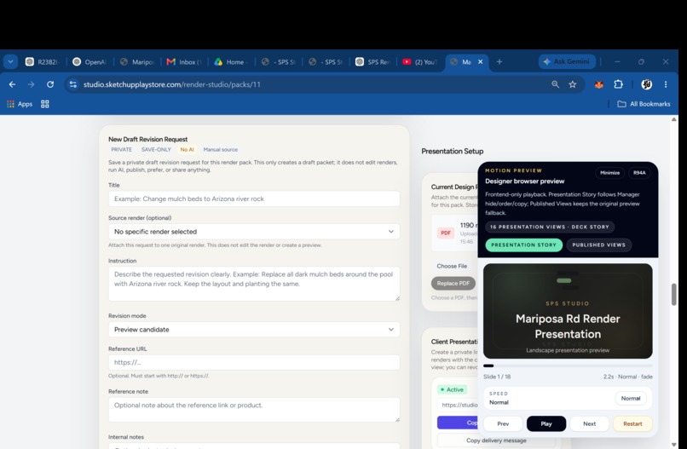Play the presentation preview
This screenshot has height=449, width=687.
546,423
